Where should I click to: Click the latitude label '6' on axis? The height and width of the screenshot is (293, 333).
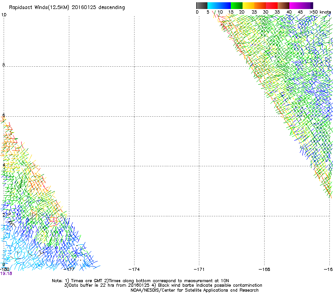pyautogui.click(x=4, y=115)
